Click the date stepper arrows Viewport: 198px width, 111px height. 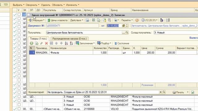127,26
